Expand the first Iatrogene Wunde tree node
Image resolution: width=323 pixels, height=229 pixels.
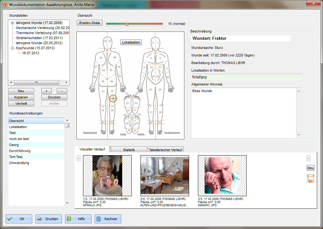click(x=13, y=23)
